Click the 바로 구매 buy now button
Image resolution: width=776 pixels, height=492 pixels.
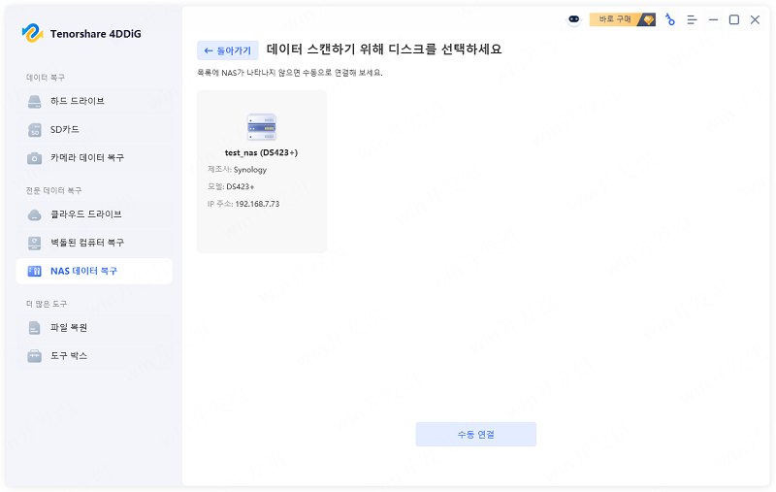622,19
